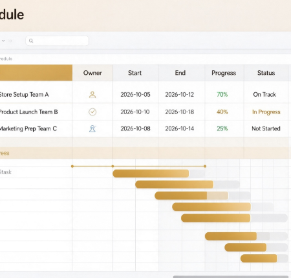Screen dimensions: 291x278
Task: Click the Product Launch Team B checkmark owner icon
Action: [92, 112]
